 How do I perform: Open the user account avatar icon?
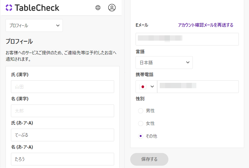tap(112, 8)
